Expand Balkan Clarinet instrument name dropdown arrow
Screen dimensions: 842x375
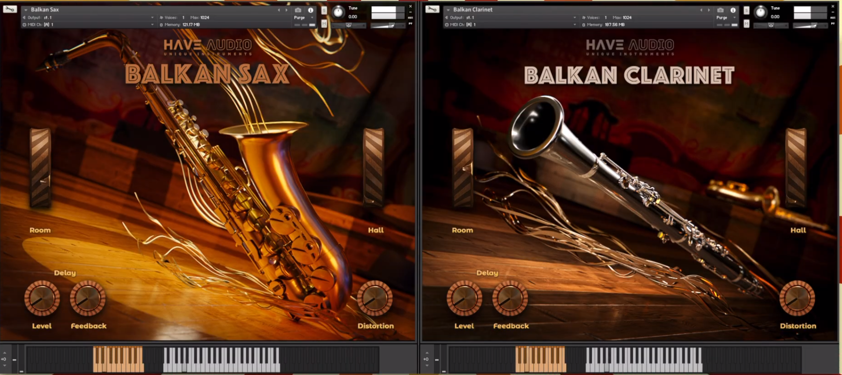(448, 10)
